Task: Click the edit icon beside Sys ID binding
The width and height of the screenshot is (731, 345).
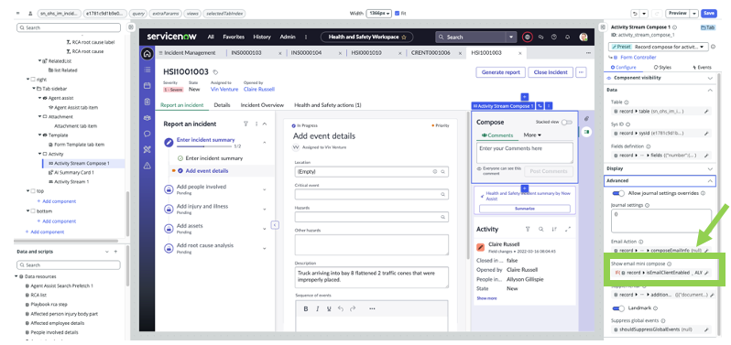Action: point(707,134)
